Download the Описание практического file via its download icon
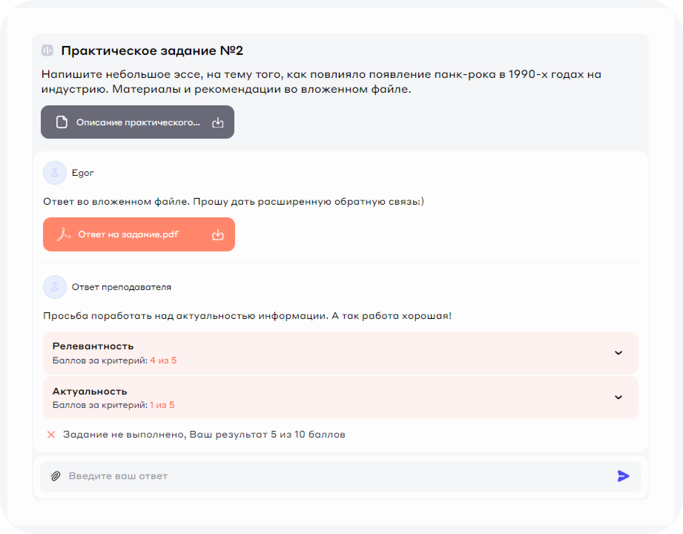Viewport: 683px width, 534px height. (218, 122)
